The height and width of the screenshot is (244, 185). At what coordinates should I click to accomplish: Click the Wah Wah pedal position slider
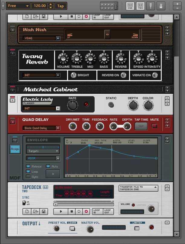[107, 34]
